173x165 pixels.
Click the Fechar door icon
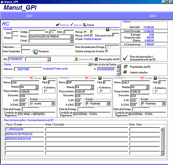click(85, 25)
